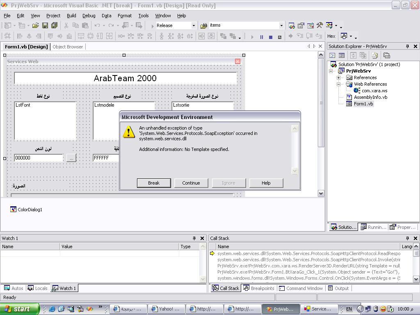Open the Debug menu
Image resolution: width=420 pixels, height=315 pixels.
point(89,16)
